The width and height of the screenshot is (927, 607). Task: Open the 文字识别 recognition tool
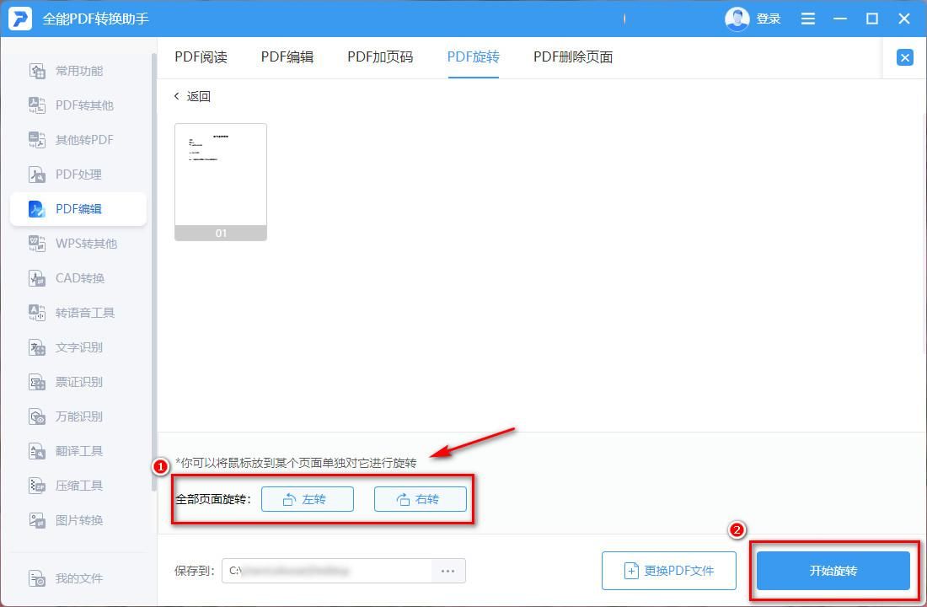(x=80, y=347)
